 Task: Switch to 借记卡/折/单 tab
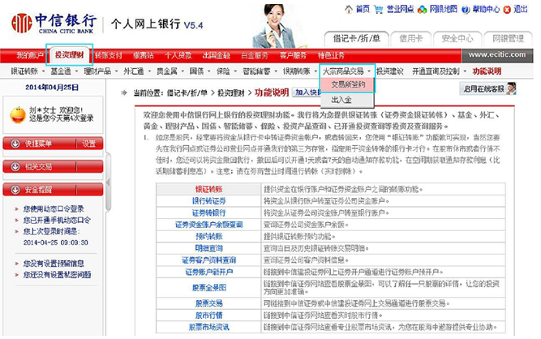click(356, 39)
